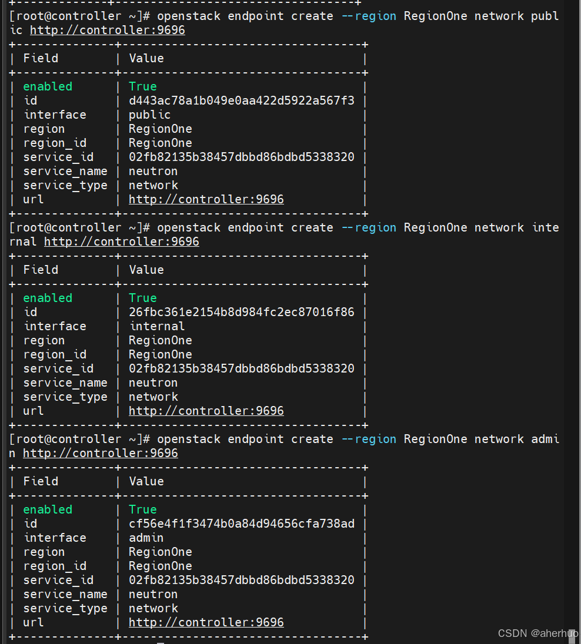Click the url value link in the admin endpoint table
Viewport: 581px width, 644px height.
(206, 622)
